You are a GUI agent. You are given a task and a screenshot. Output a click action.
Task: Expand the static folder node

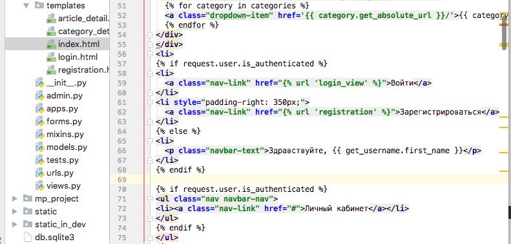click(15, 212)
